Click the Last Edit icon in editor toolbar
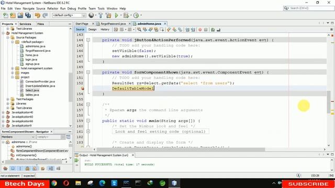The width and height of the screenshot is (335, 188). click(x=116, y=30)
